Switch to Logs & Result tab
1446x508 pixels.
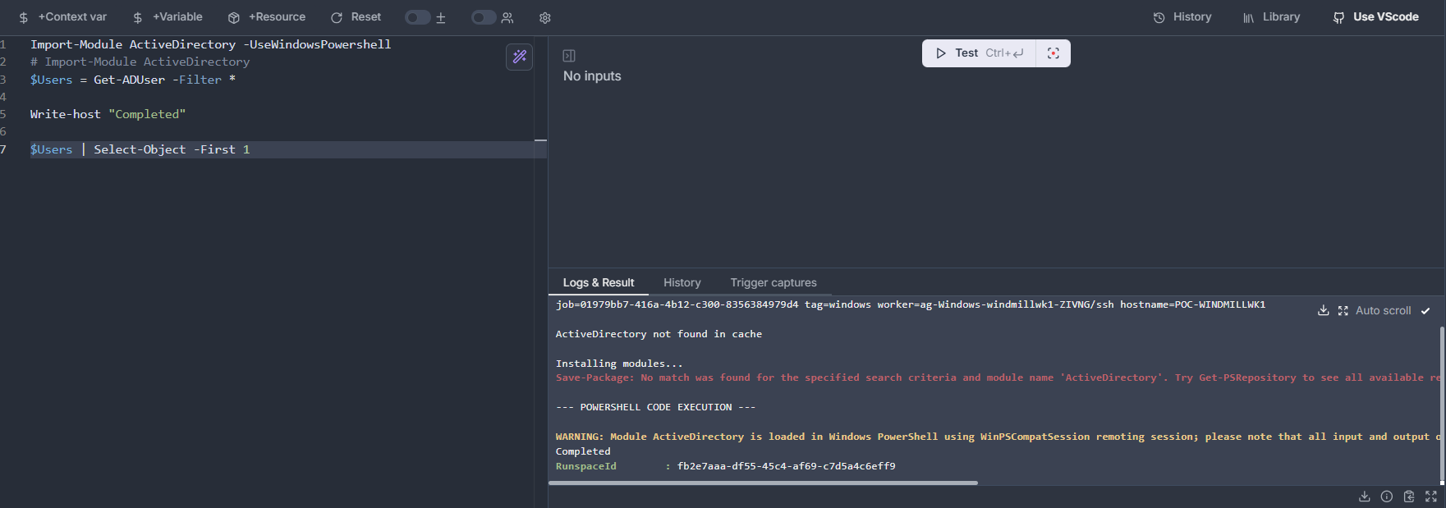point(599,282)
